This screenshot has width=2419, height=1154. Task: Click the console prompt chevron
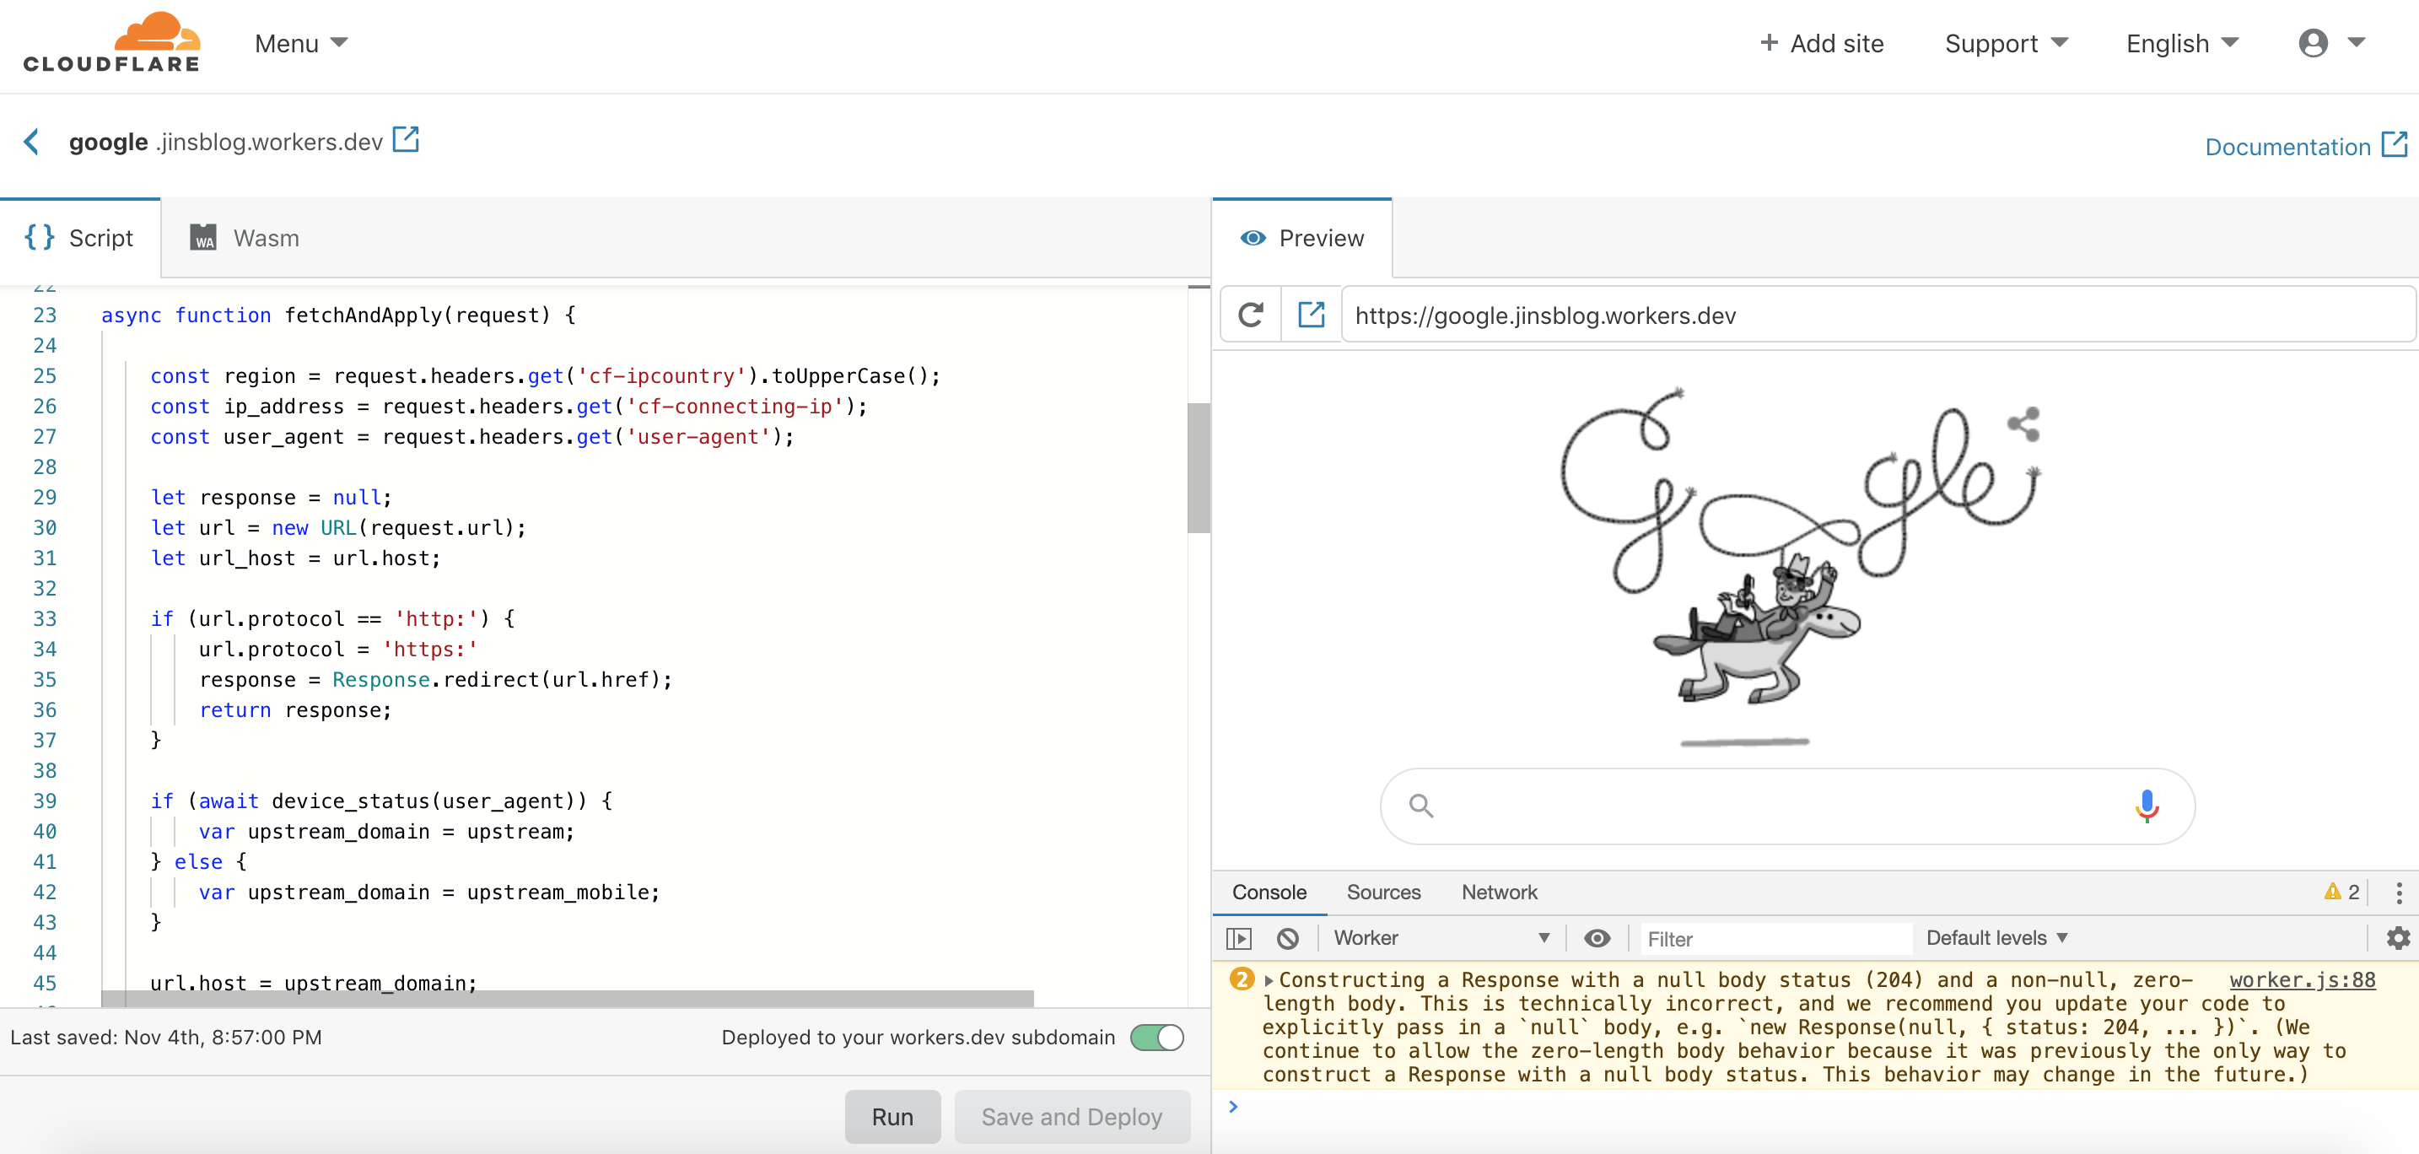(1233, 1106)
